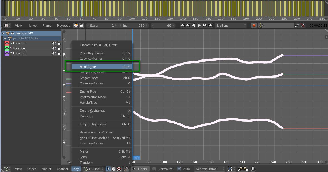Select Bake Sound to F-Curves
The width and height of the screenshot is (328, 172).
click(102, 132)
